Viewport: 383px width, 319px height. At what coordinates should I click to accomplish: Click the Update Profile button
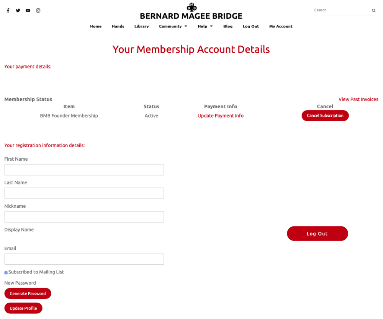click(23, 308)
